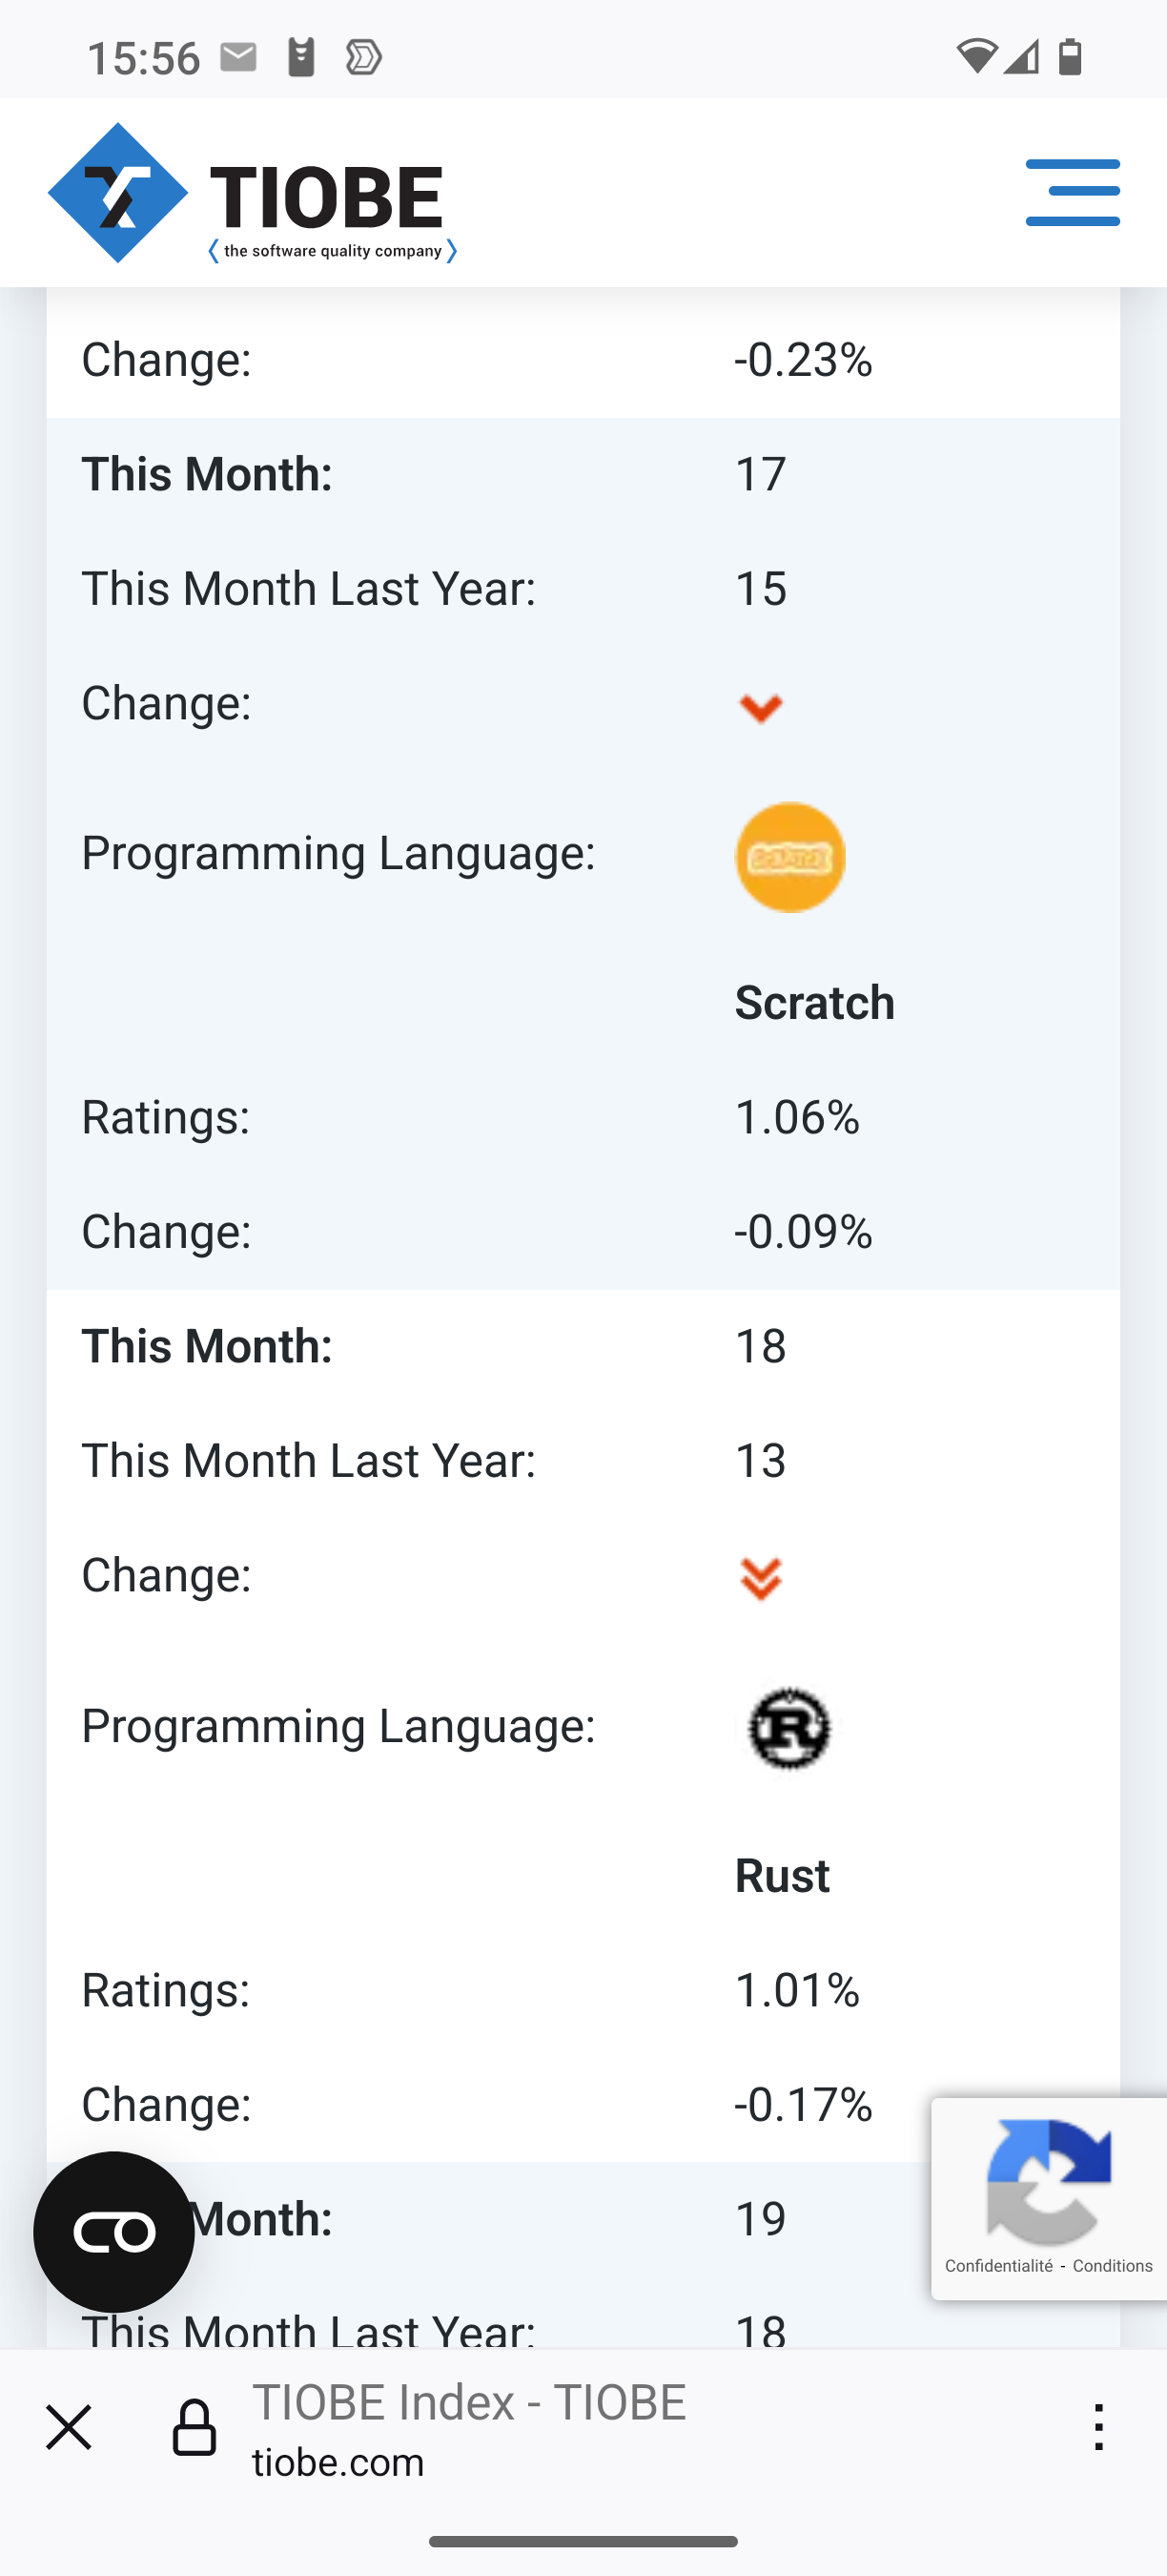The image size is (1167, 2576).
Task: Tap the Rust language logo
Action: point(789,1728)
